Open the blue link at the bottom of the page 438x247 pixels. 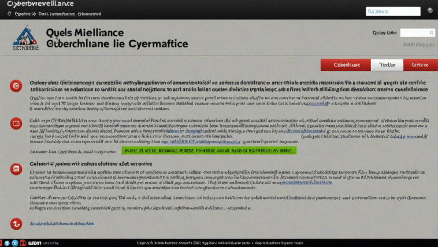(x=62, y=223)
